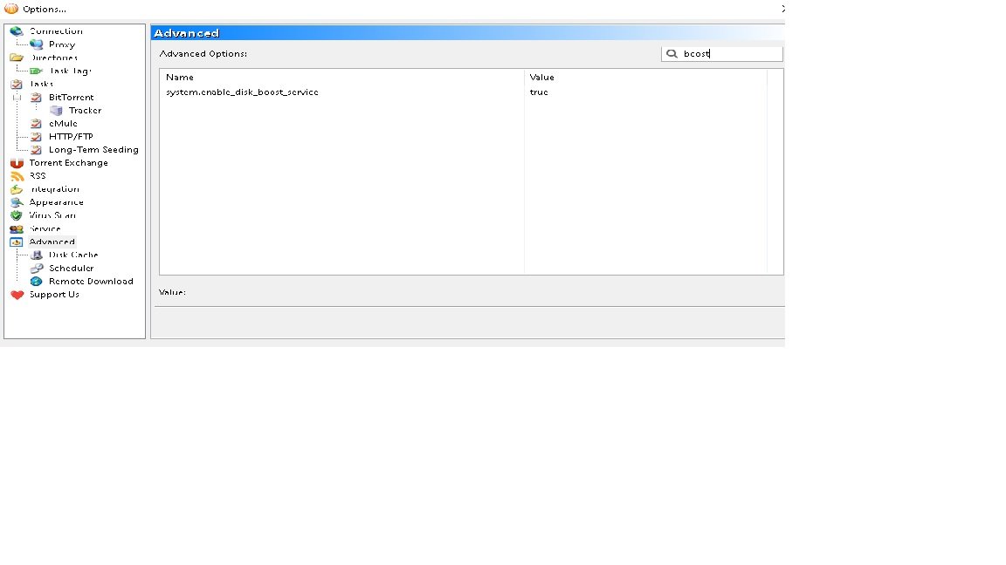
Task: Go to Long-Term Seeding options
Action: click(93, 150)
